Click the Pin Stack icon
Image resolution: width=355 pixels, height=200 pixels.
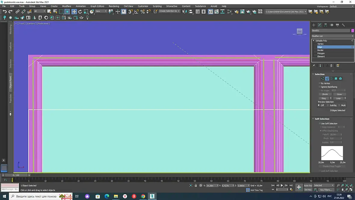(x=313, y=66)
